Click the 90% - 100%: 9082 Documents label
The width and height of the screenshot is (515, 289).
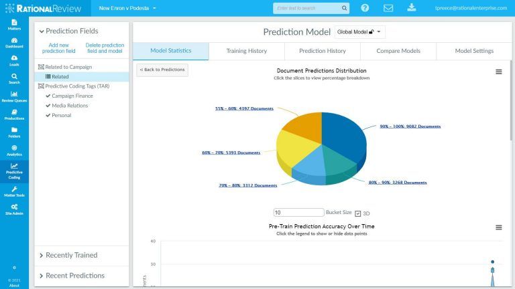(x=410, y=126)
